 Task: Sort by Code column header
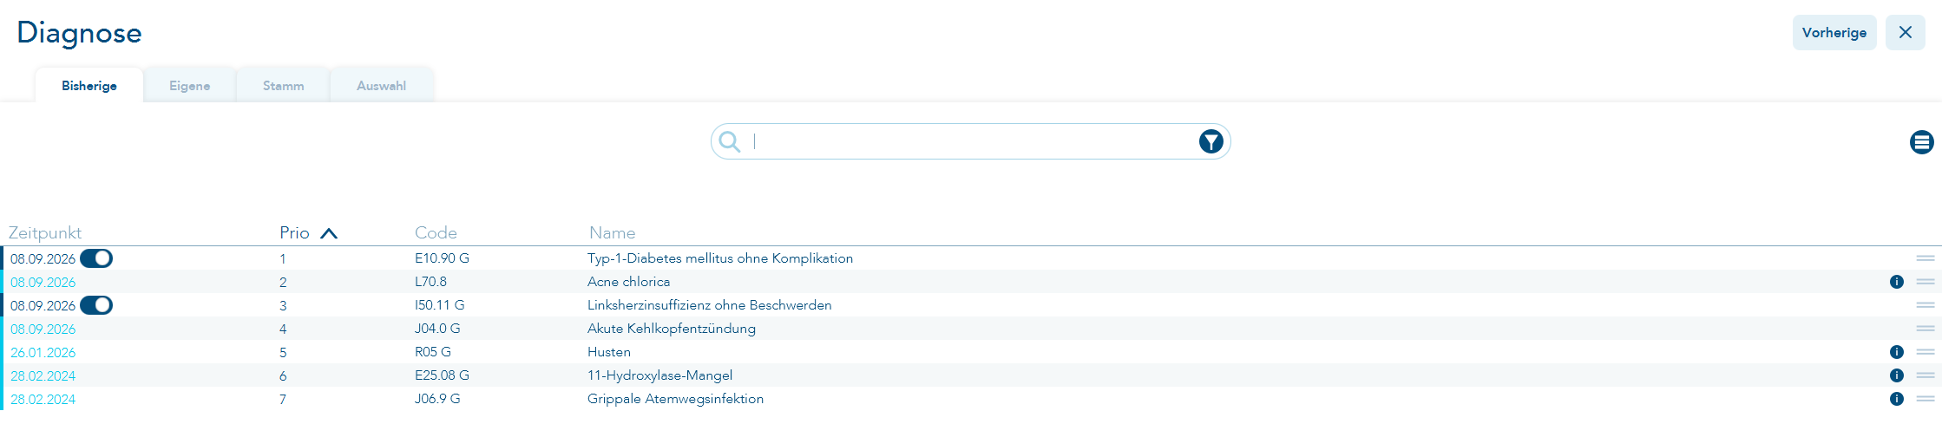[436, 232]
